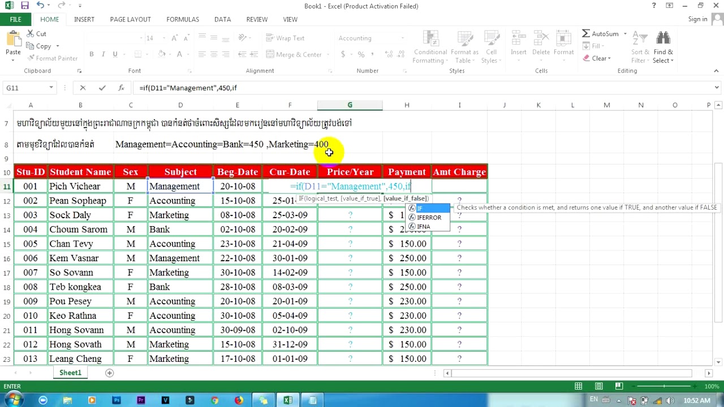Click in the formula bar input
724x407 pixels.
pyautogui.click(x=423, y=88)
